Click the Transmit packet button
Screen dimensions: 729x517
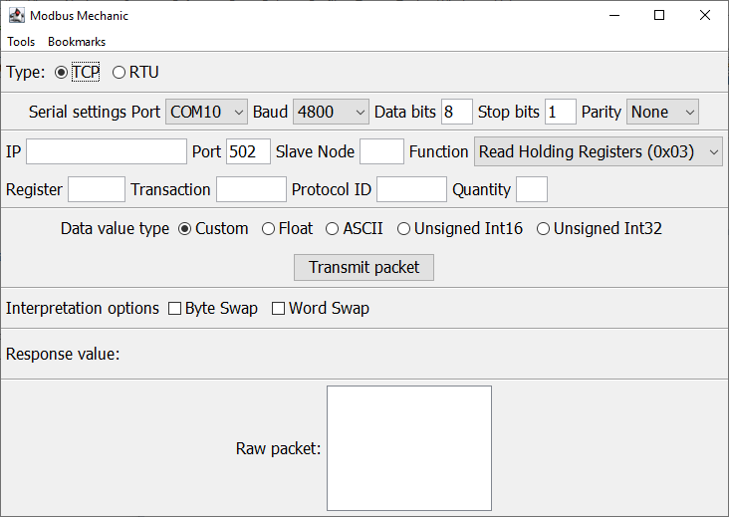[x=364, y=267]
